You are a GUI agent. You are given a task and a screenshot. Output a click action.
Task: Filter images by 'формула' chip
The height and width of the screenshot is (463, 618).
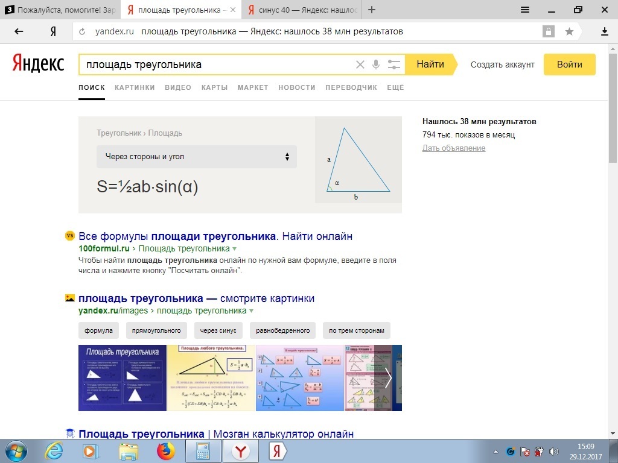pyautogui.click(x=98, y=330)
